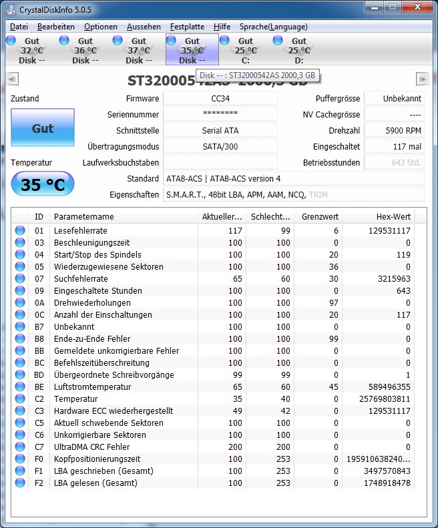
Task: Select the Übergeordnete Schreibvorgänge row
Action: pos(214,374)
